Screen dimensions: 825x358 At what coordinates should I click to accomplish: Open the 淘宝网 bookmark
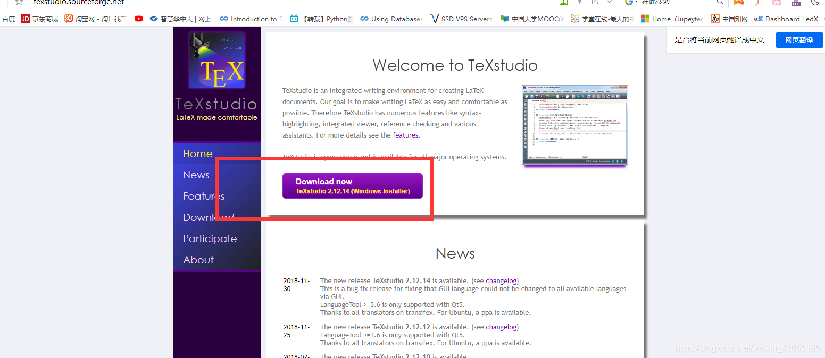[96, 19]
